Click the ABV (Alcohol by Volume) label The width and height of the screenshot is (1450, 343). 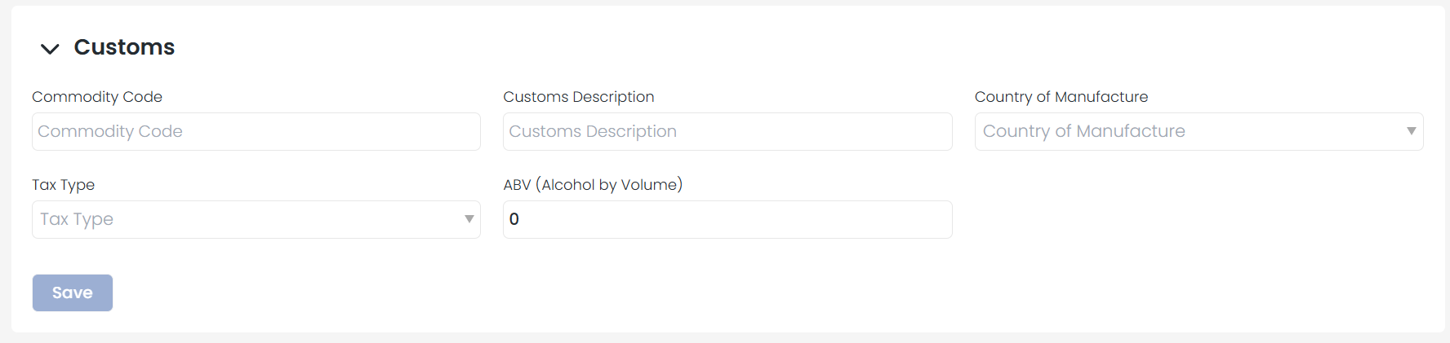pos(593,185)
